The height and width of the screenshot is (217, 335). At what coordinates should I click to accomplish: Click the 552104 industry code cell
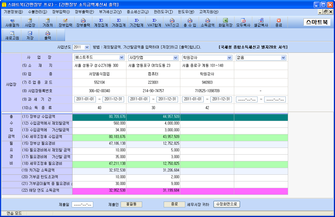(x=99, y=82)
